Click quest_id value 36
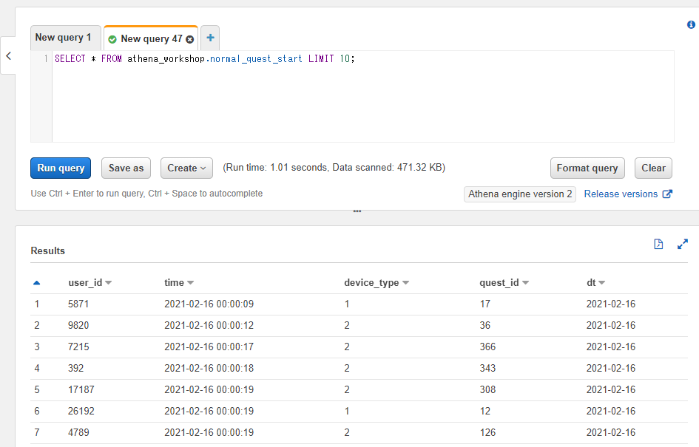Viewport: 699px width, 447px height. tap(485, 325)
